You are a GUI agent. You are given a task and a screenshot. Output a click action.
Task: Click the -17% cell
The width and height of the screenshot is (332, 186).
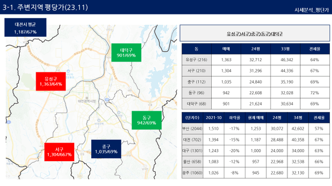click(234, 129)
